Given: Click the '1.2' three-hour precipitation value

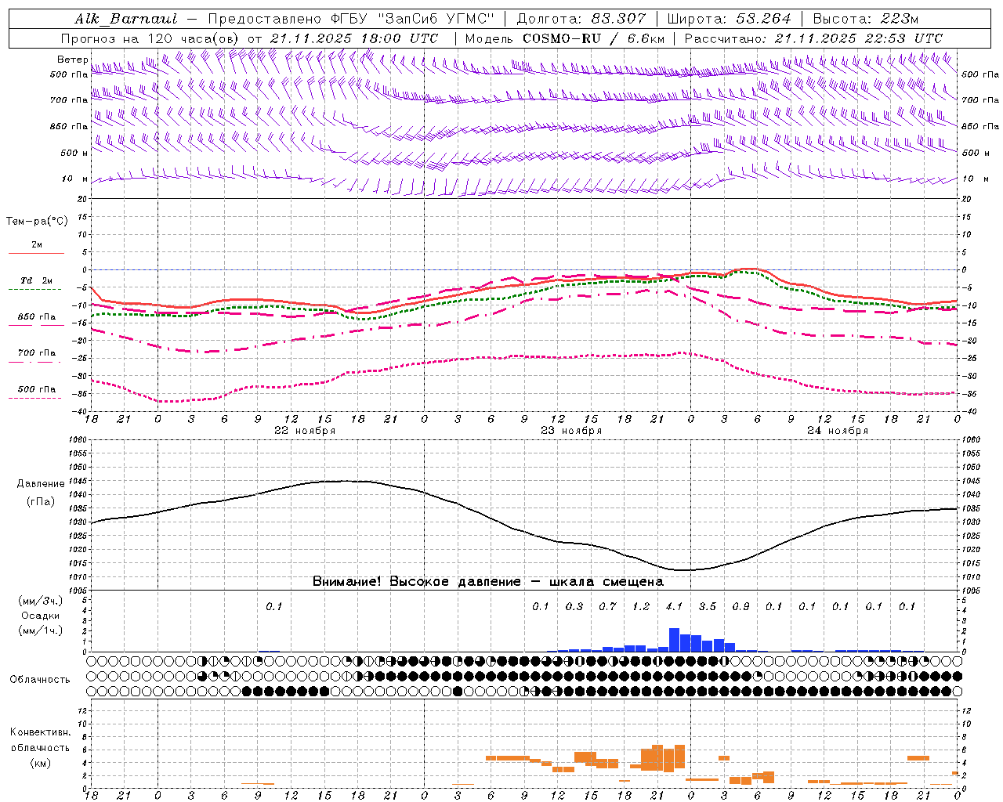Looking at the screenshot, I should 641,607.
